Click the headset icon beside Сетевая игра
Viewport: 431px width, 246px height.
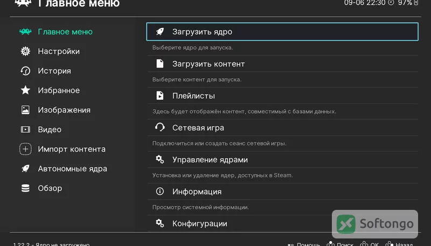point(159,127)
